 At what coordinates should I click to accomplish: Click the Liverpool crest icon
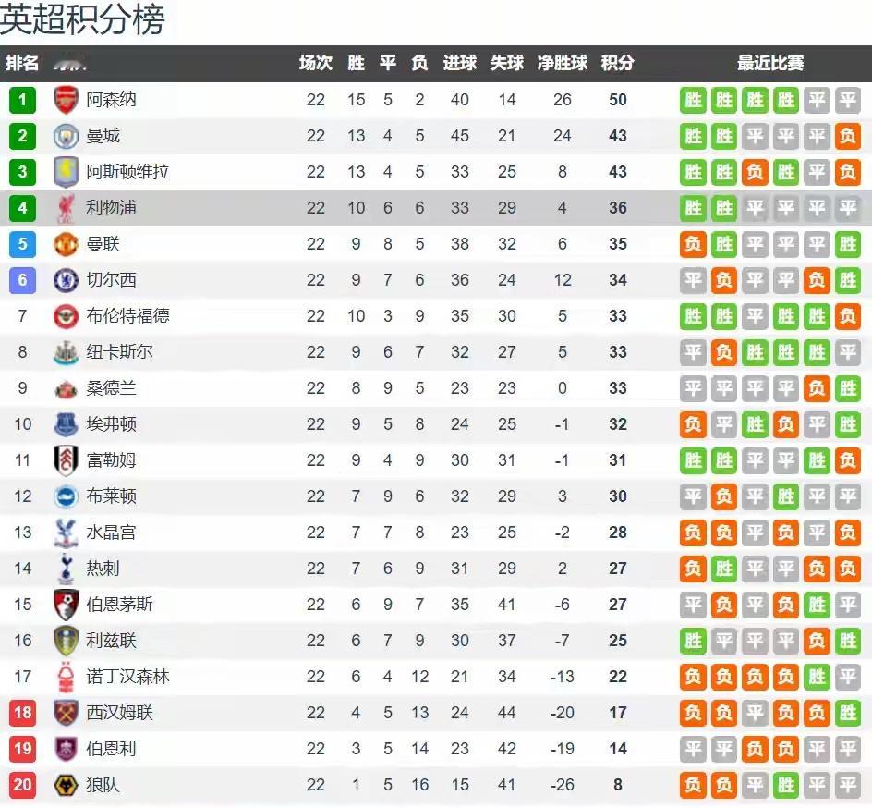pyautogui.click(x=67, y=208)
